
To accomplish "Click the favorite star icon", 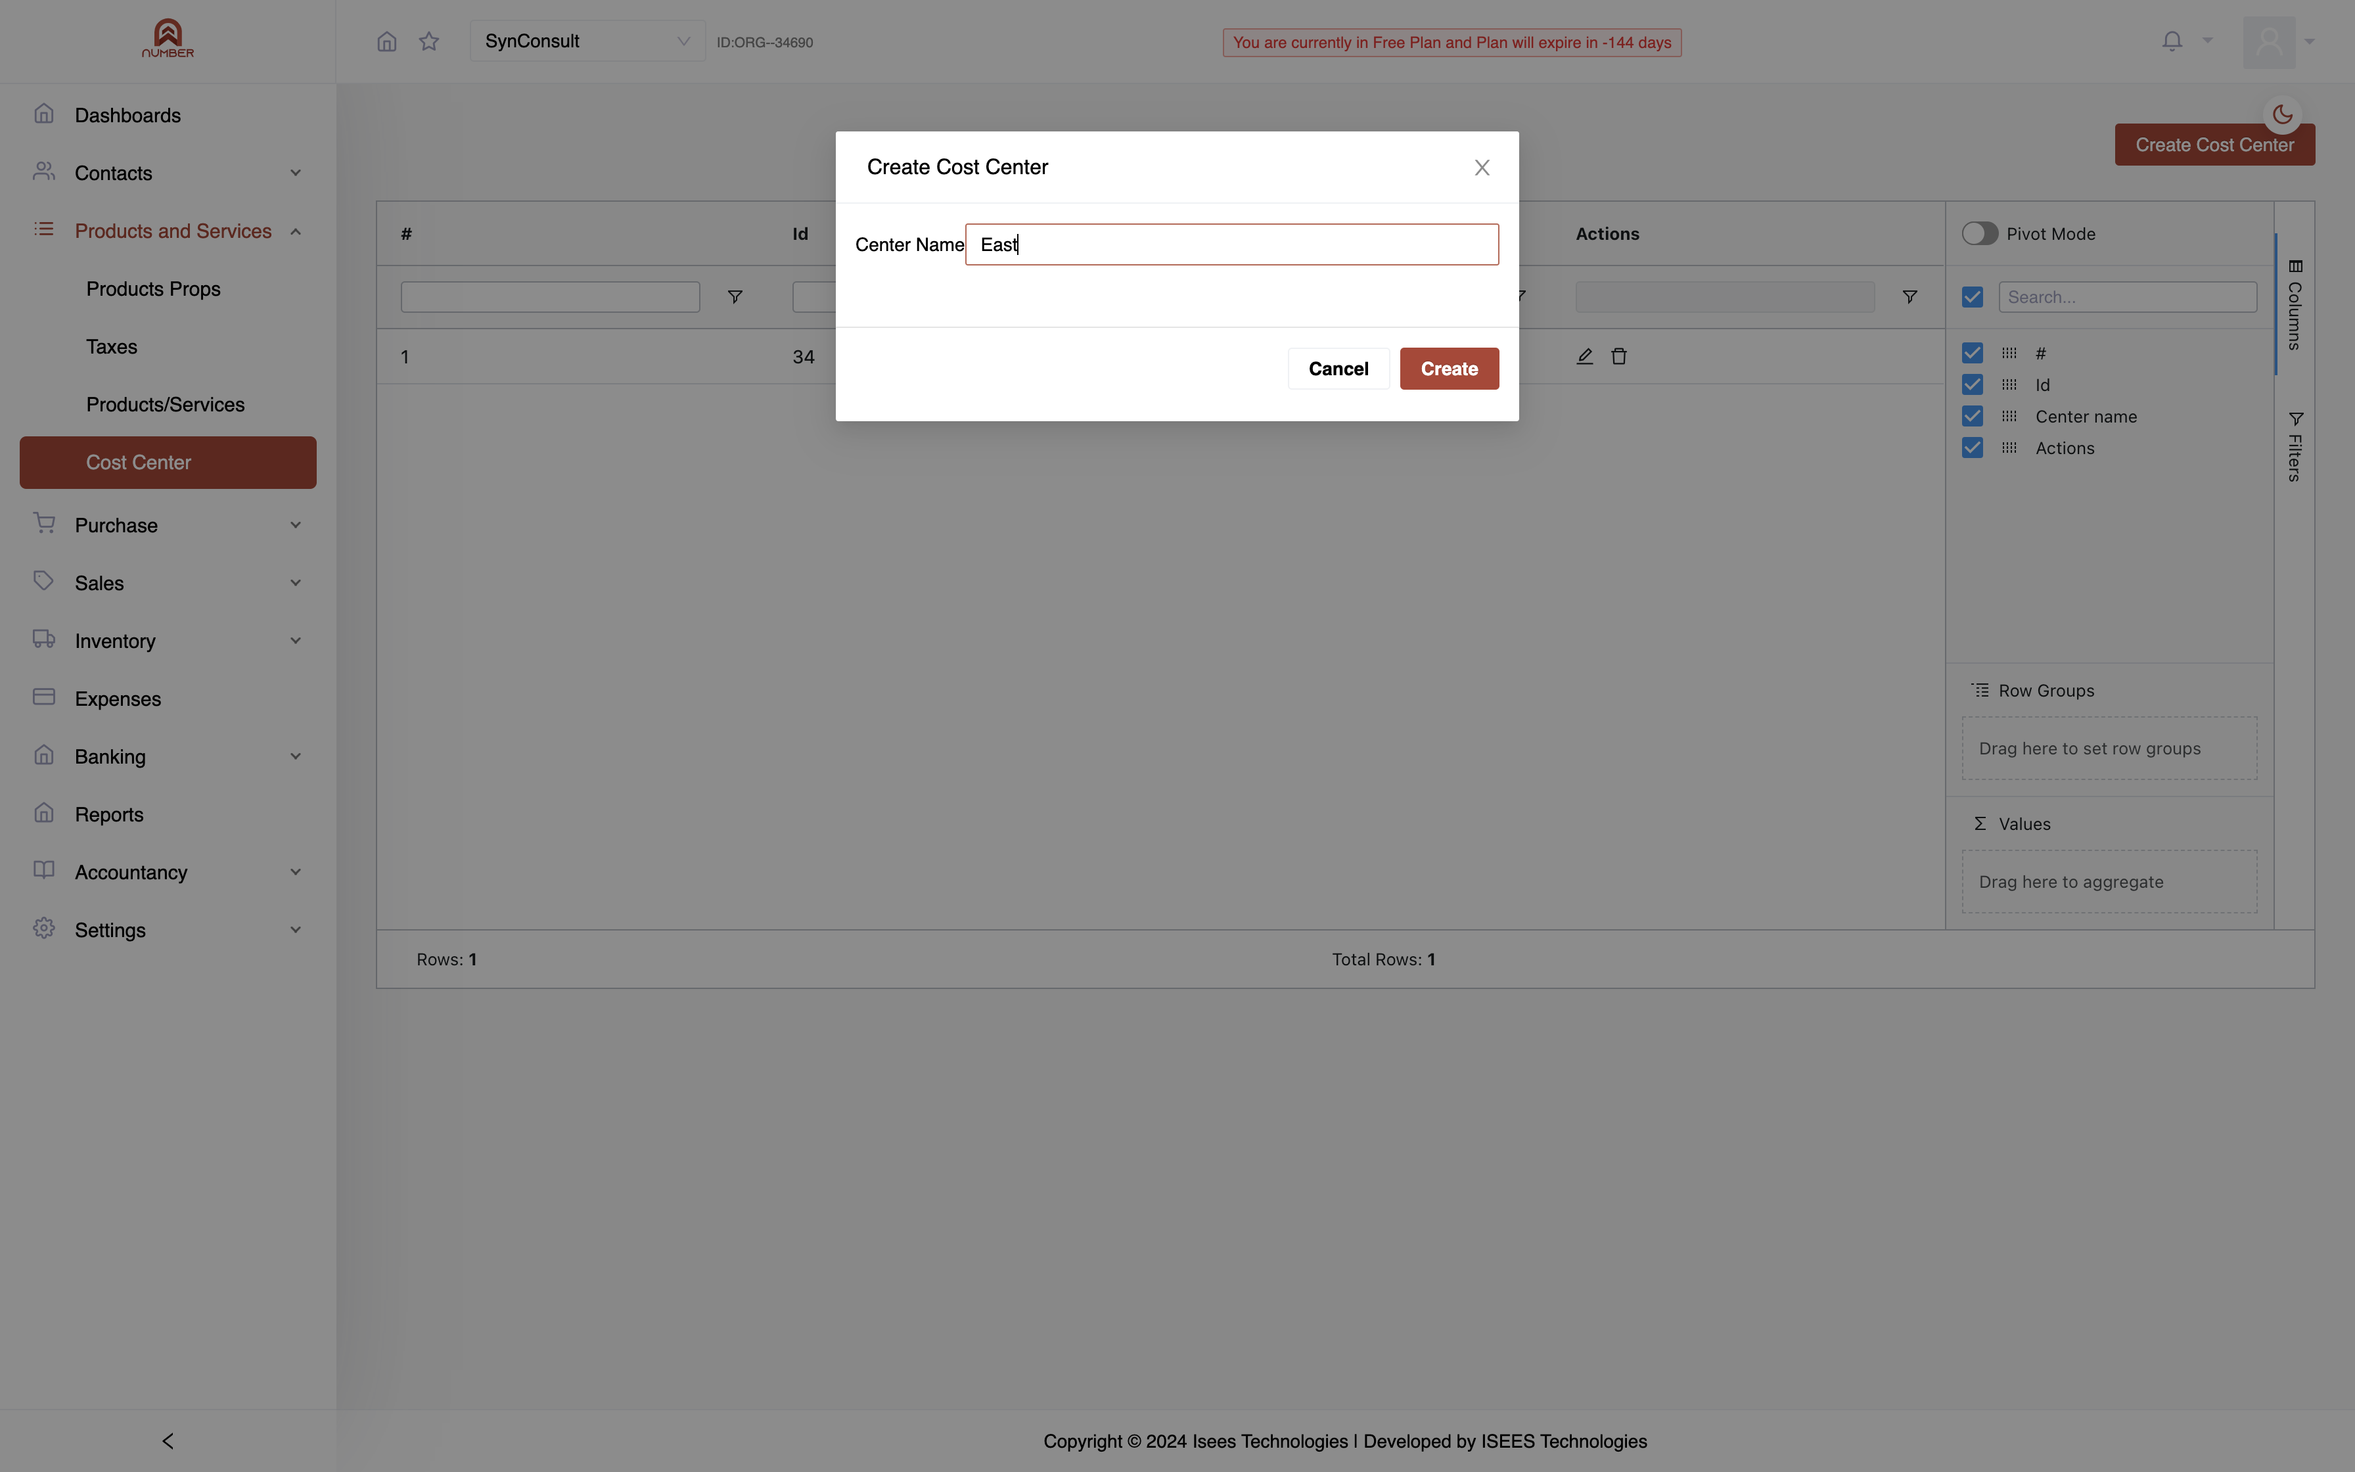I will click(x=429, y=41).
